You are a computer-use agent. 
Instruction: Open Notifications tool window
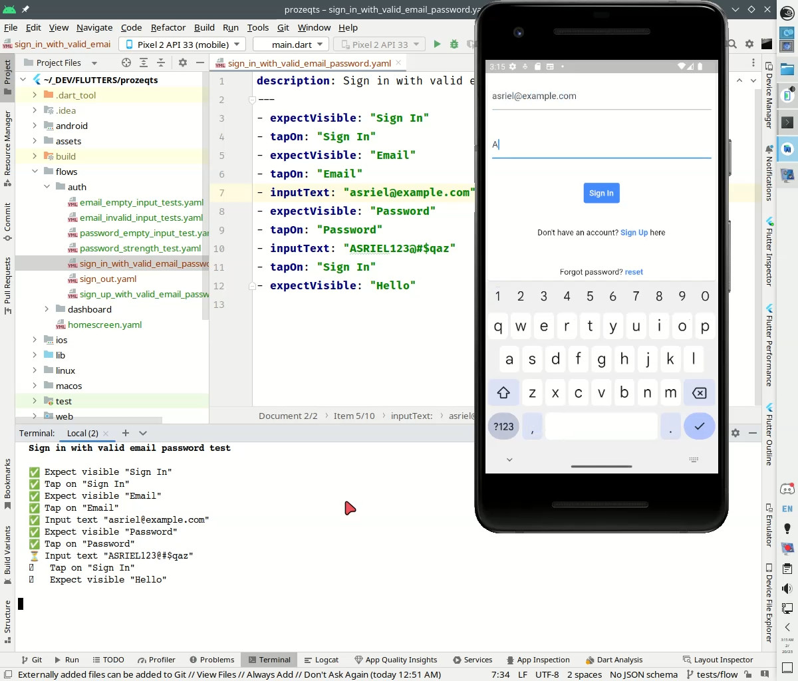tap(769, 173)
